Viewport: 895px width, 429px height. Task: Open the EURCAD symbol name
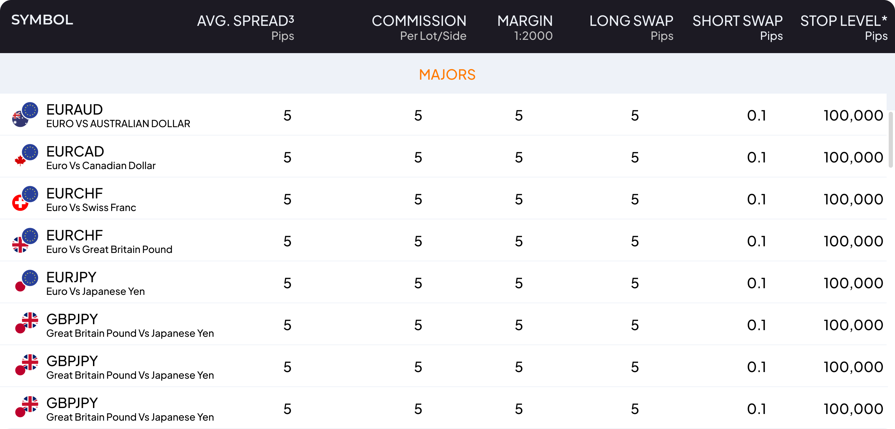click(75, 152)
